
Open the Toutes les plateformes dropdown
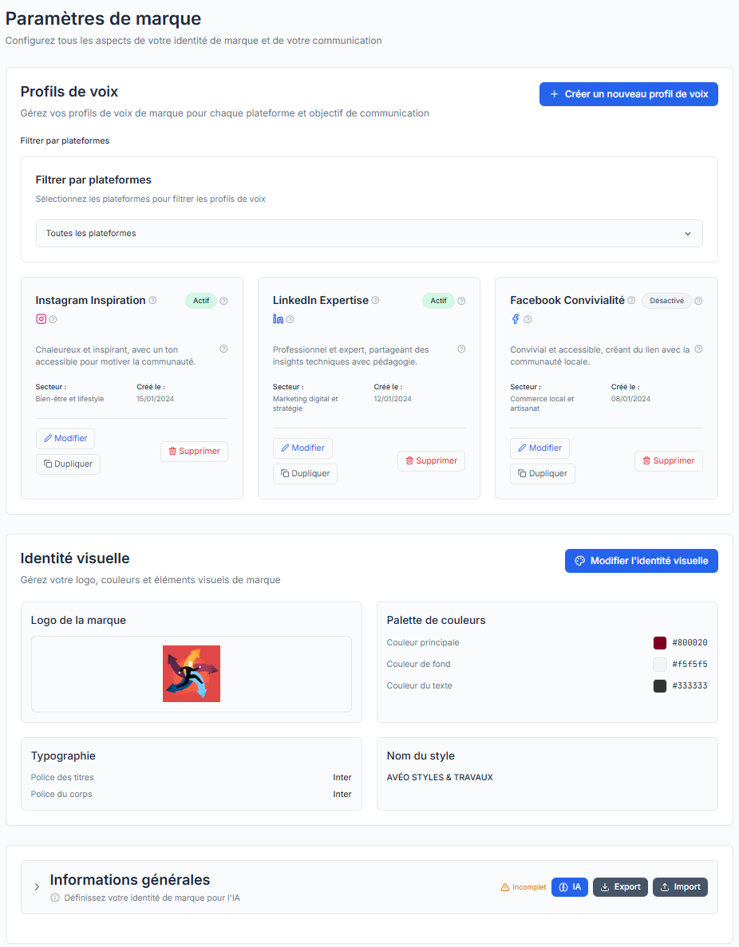(369, 234)
